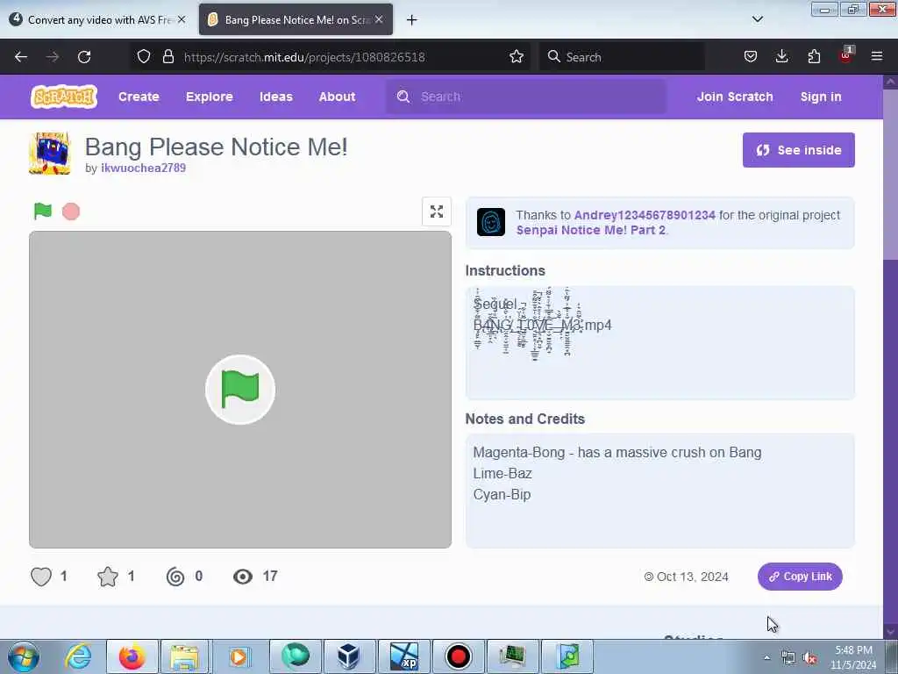The image size is (898, 674).
Task: Open Windows Explorer folder taskbar icon
Action: pyautogui.click(x=184, y=656)
